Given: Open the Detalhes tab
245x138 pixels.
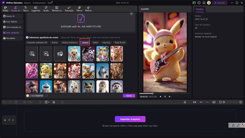Looking at the screenshot, I should pos(200,9).
